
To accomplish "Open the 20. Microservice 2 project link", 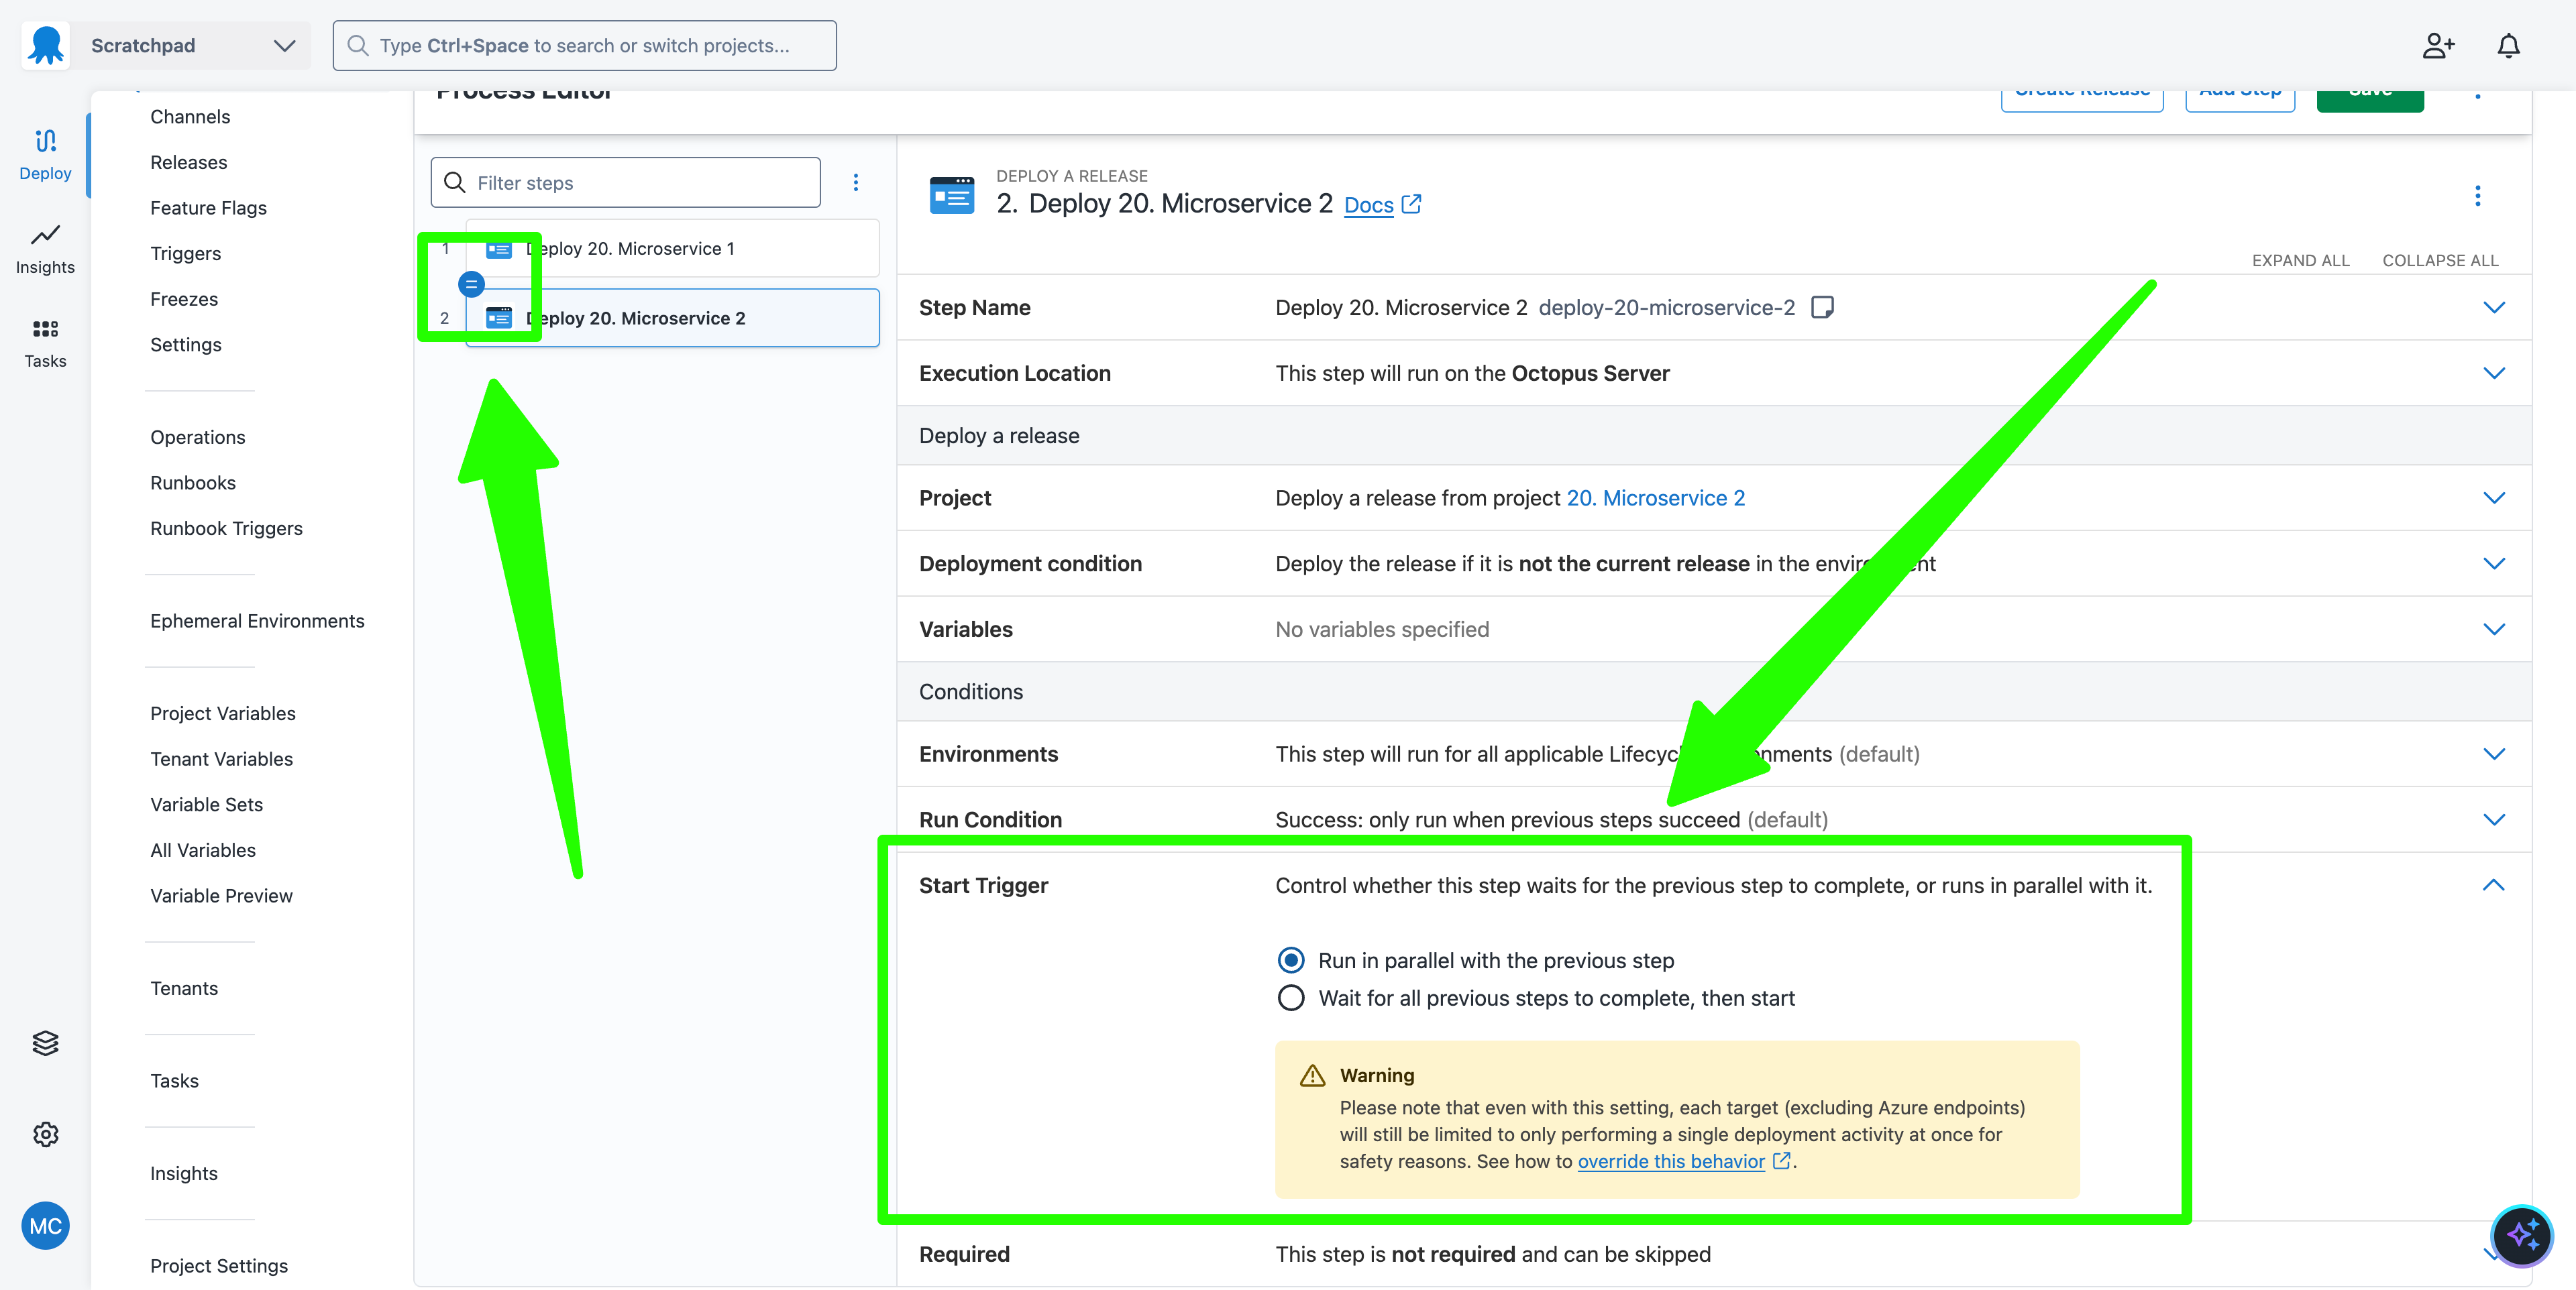I will click(x=1656, y=497).
